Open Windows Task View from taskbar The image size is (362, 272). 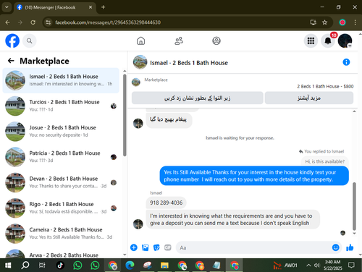42,265
